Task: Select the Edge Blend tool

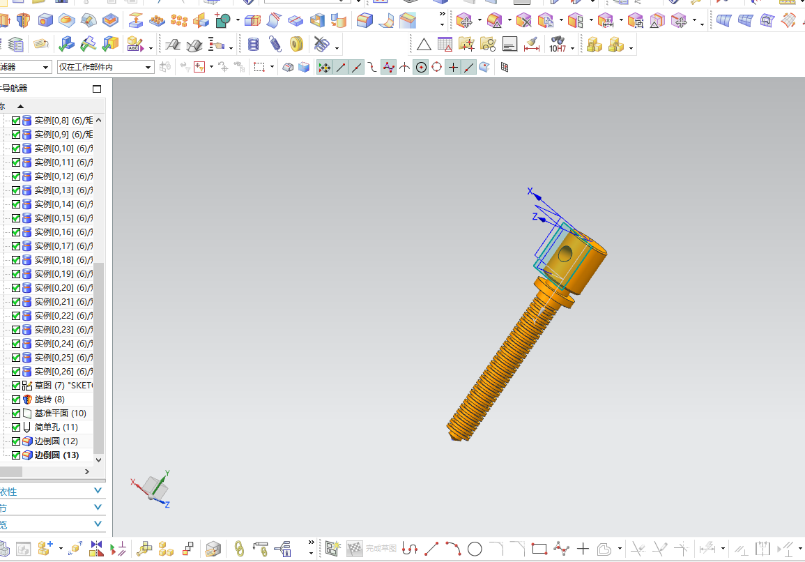Action: (365, 20)
